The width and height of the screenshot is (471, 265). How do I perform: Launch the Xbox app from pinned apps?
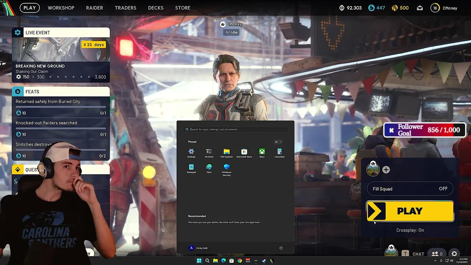coord(262,153)
